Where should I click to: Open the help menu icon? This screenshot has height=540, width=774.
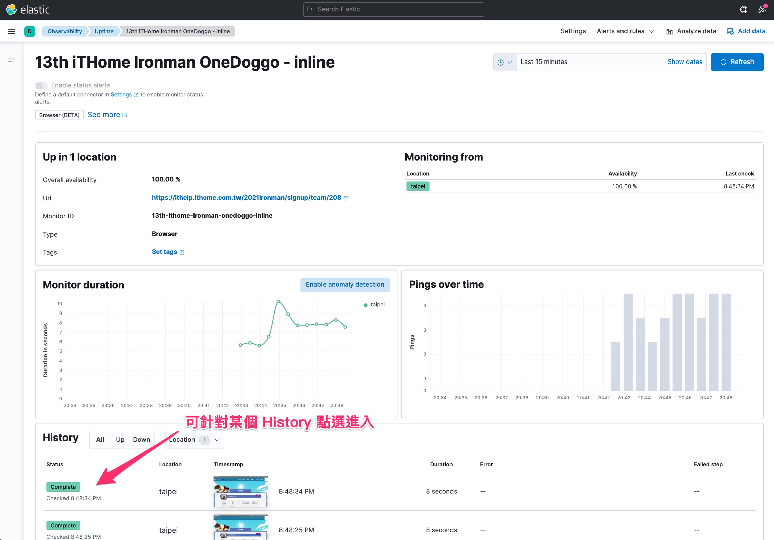[744, 9]
